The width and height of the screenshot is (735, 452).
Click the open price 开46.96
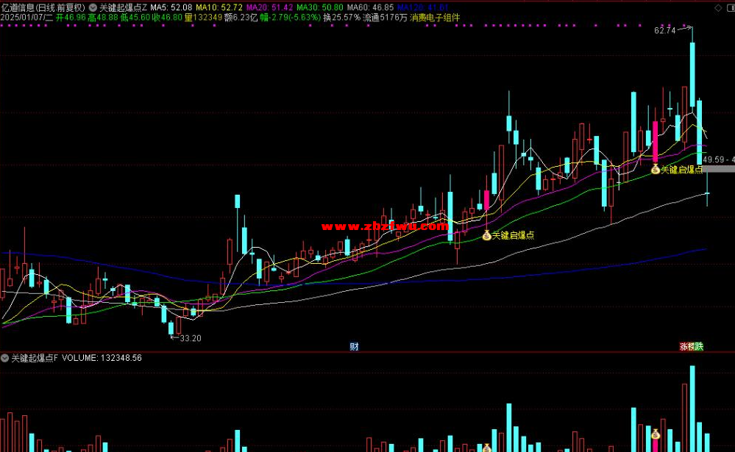point(71,18)
